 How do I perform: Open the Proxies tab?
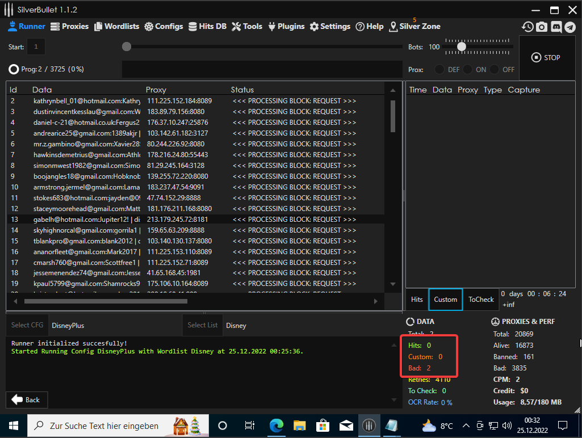(x=70, y=26)
